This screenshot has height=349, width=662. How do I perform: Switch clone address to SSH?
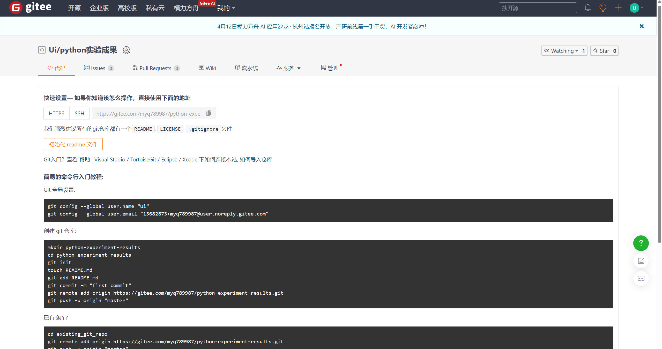[x=79, y=114]
